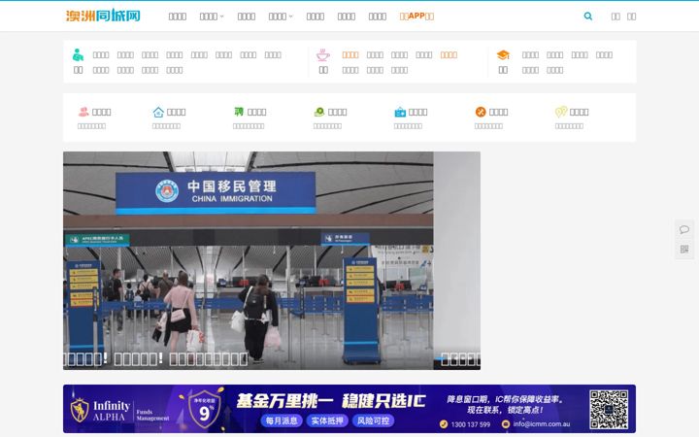Click the 每月派息 pill in banner
This screenshot has width=699, height=437.
[x=282, y=420]
